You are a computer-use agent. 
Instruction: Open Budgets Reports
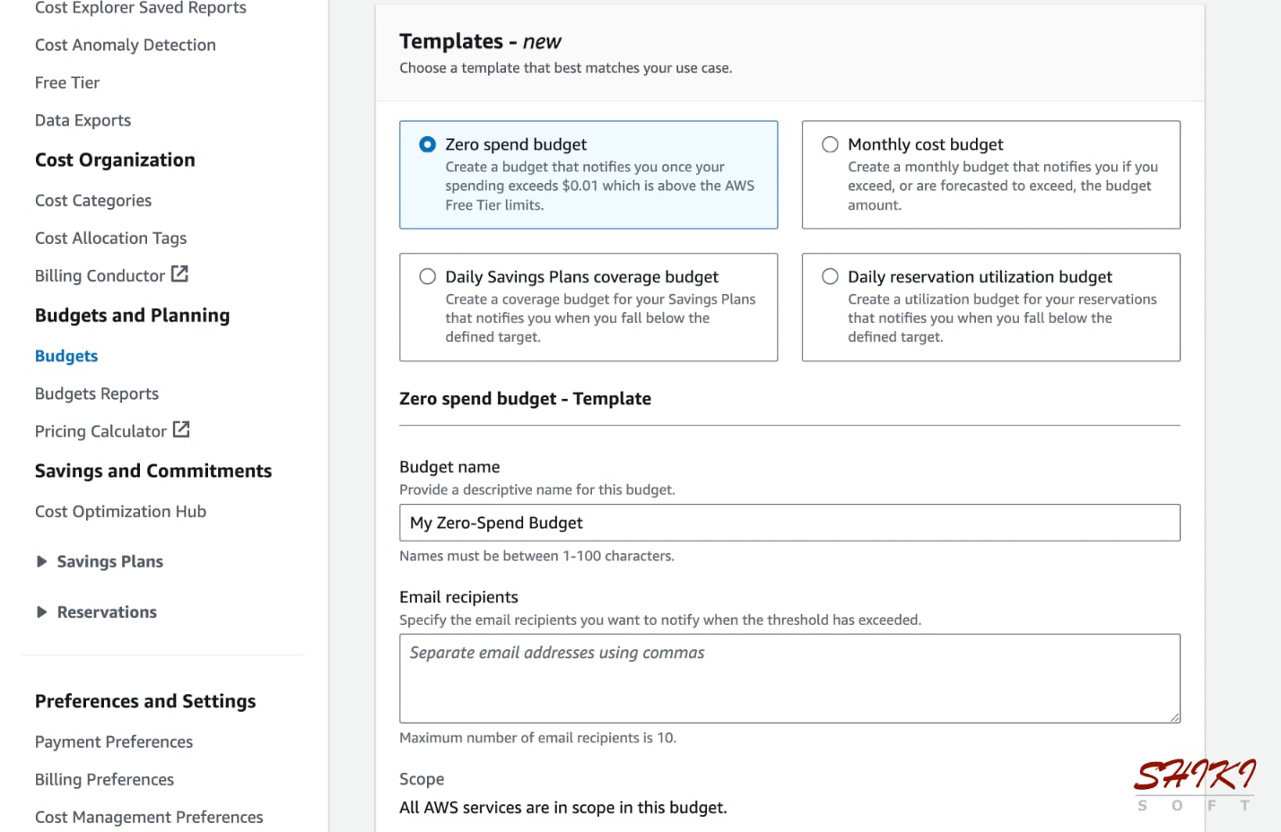[97, 394]
